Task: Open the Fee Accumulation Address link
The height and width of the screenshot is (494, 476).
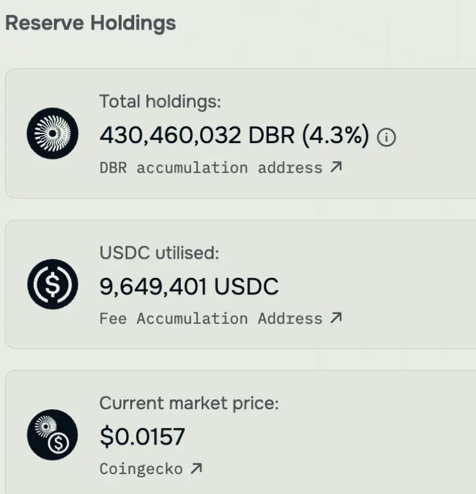Action: (x=210, y=319)
